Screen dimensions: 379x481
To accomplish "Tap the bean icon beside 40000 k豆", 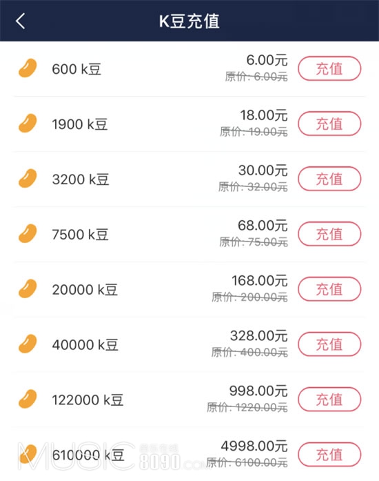I will tap(28, 344).
